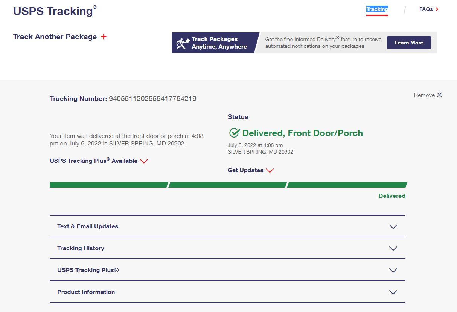Click the Track Another Package link

55,37
